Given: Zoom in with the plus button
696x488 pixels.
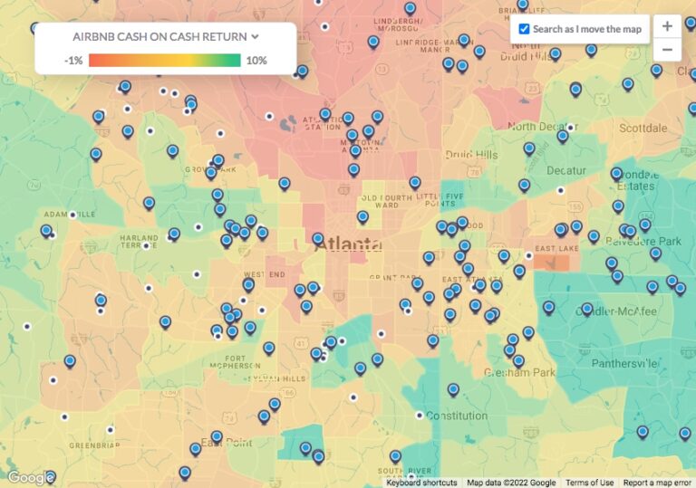Looking at the screenshot, I should tap(667, 26).
